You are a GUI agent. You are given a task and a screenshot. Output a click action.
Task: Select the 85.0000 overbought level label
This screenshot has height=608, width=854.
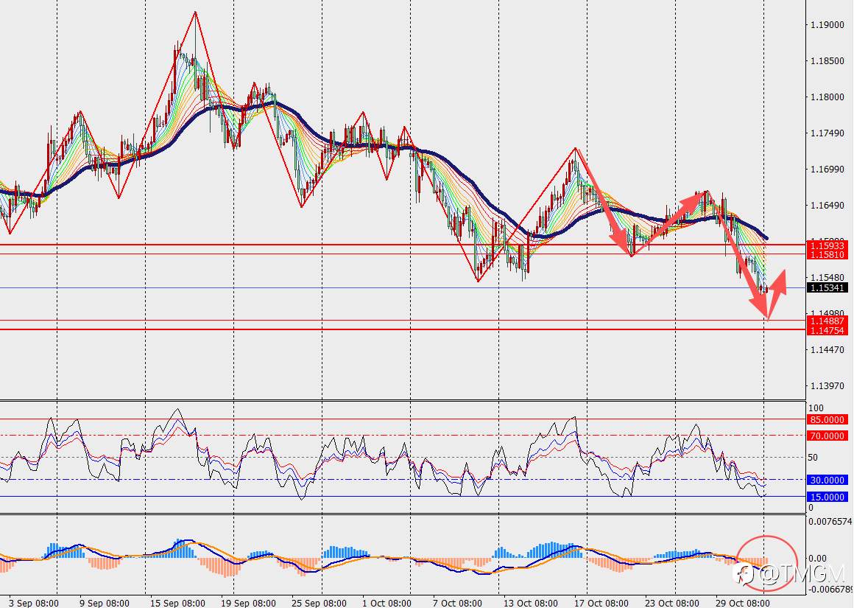point(827,419)
